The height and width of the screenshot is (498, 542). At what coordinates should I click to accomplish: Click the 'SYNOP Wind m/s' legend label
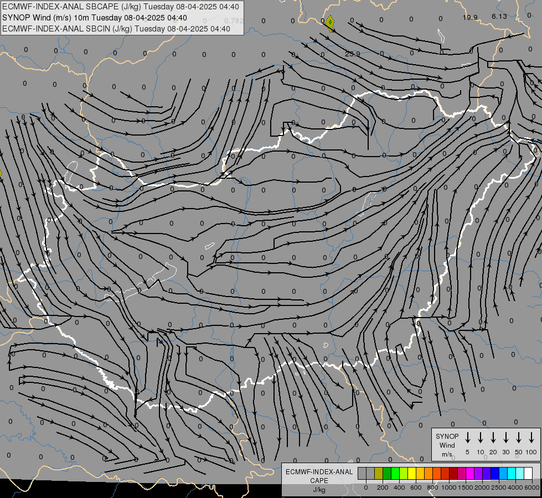[447, 445]
